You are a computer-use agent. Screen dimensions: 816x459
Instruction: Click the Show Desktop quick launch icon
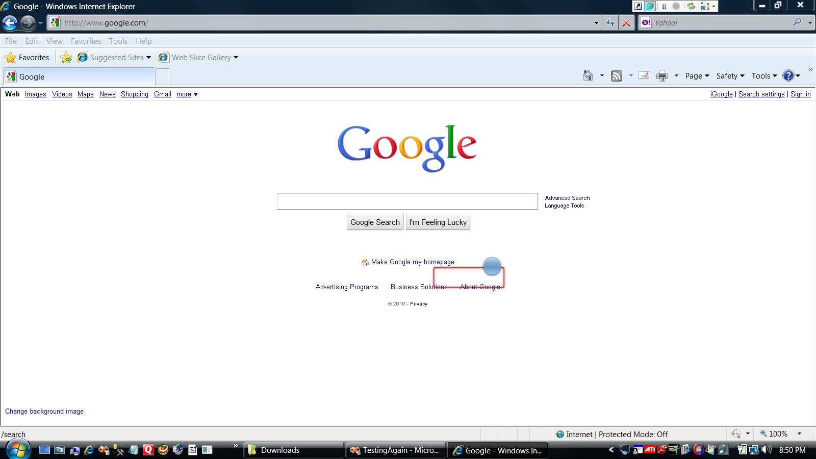pos(44,450)
